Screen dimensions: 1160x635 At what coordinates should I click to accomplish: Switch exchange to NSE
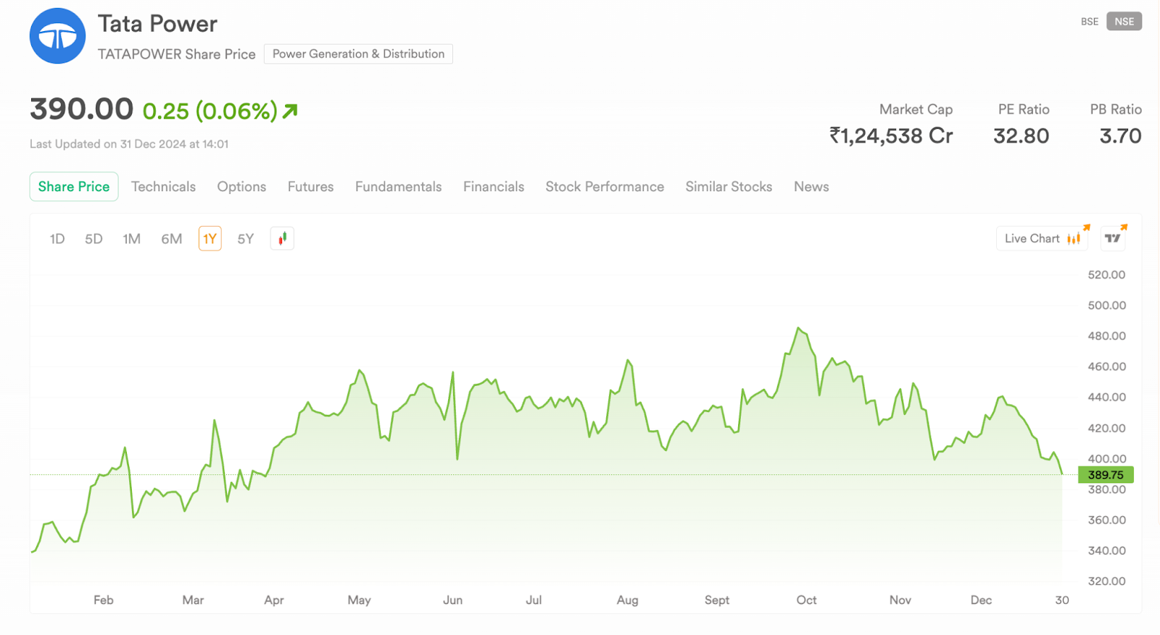coord(1124,22)
